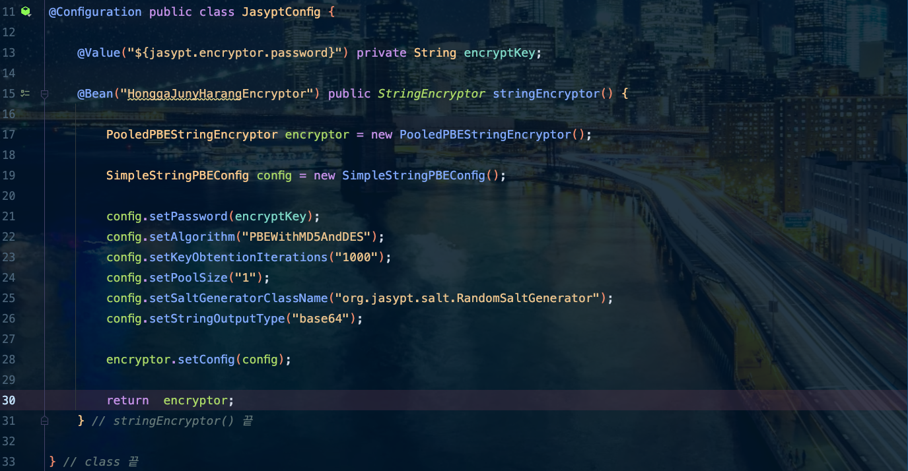Click the return keyword on line 30
The image size is (908, 471).
click(x=127, y=400)
